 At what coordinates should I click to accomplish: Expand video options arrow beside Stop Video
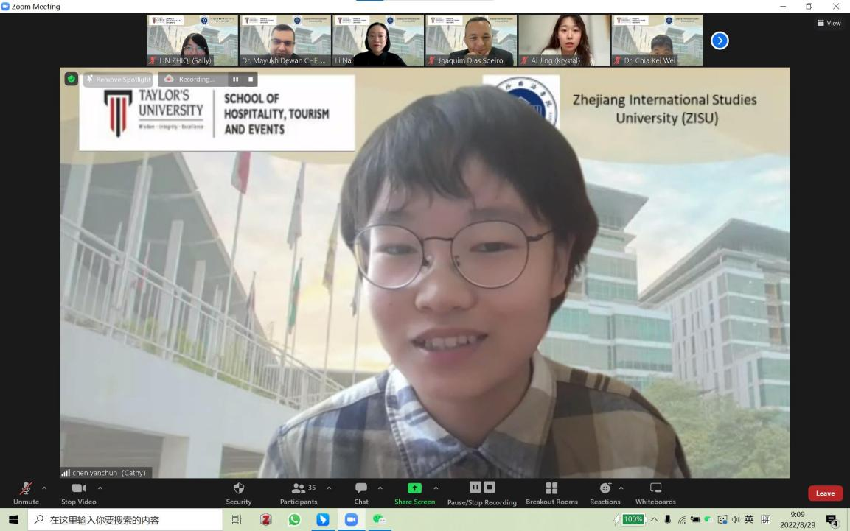pos(100,488)
